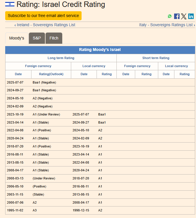Click Foreign currency under Short term Rating
196x218 pixels.
click(137, 66)
